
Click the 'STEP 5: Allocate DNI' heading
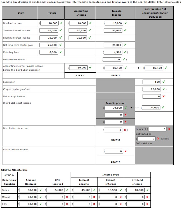pyautogui.click(x=14, y=170)
